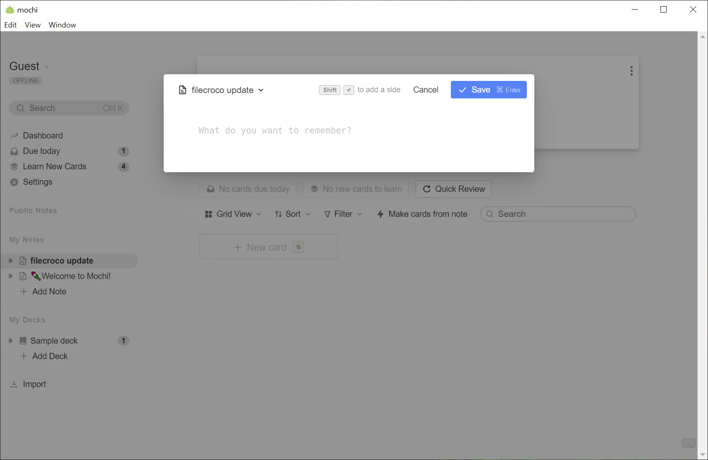
Task: Open the Sort dropdown
Action: click(x=292, y=214)
